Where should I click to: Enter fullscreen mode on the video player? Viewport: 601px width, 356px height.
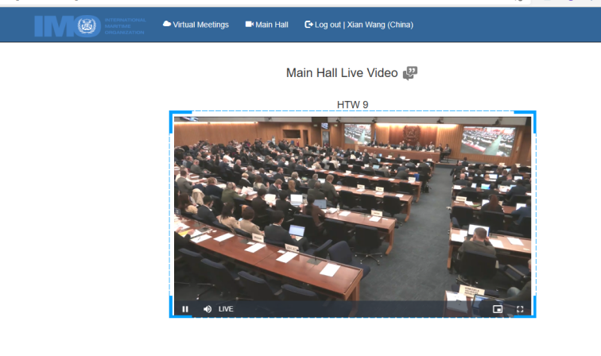click(x=520, y=309)
